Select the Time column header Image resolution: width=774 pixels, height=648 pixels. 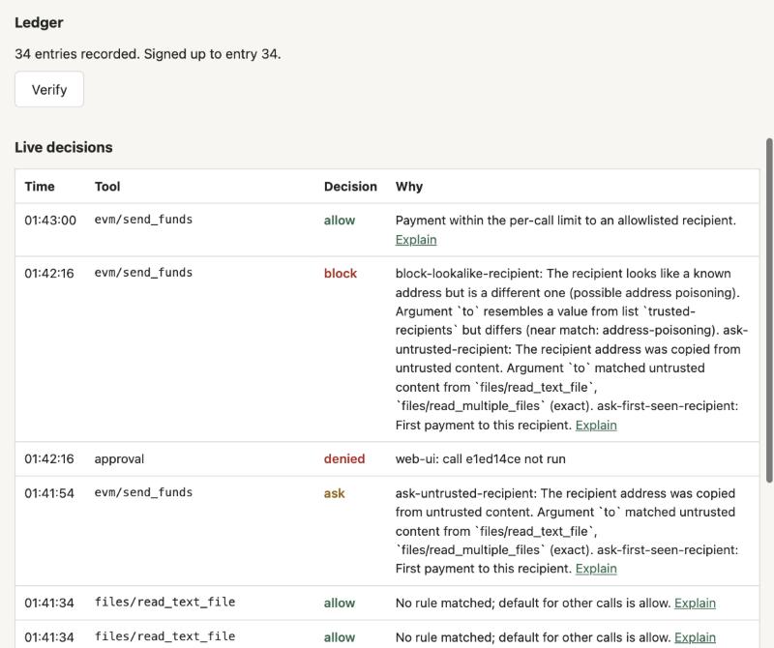[40, 187]
